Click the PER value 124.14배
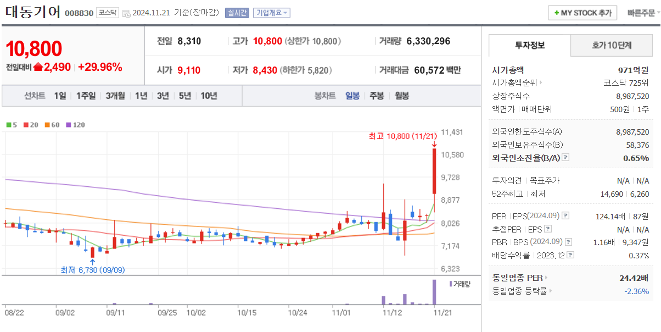Image resolution: width=661 pixels, height=332 pixels. (x=611, y=216)
